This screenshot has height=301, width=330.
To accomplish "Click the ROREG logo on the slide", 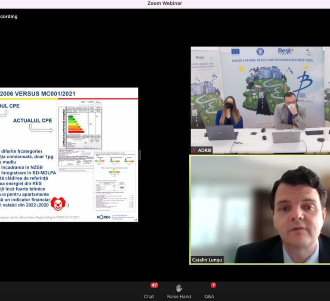I will tap(104, 217).
